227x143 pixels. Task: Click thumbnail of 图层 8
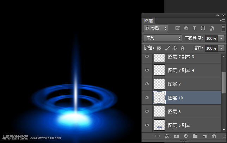click(x=159, y=111)
